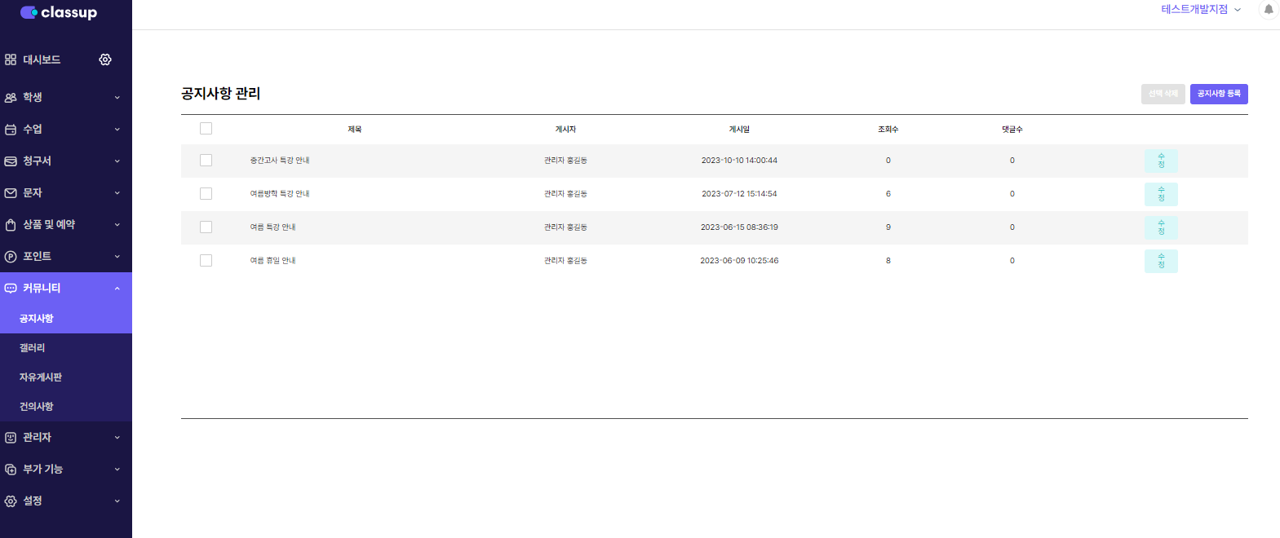Click the 댓글수 column header
Viewport: 1280px width, 538px height.
click(x=1012, y=130)
